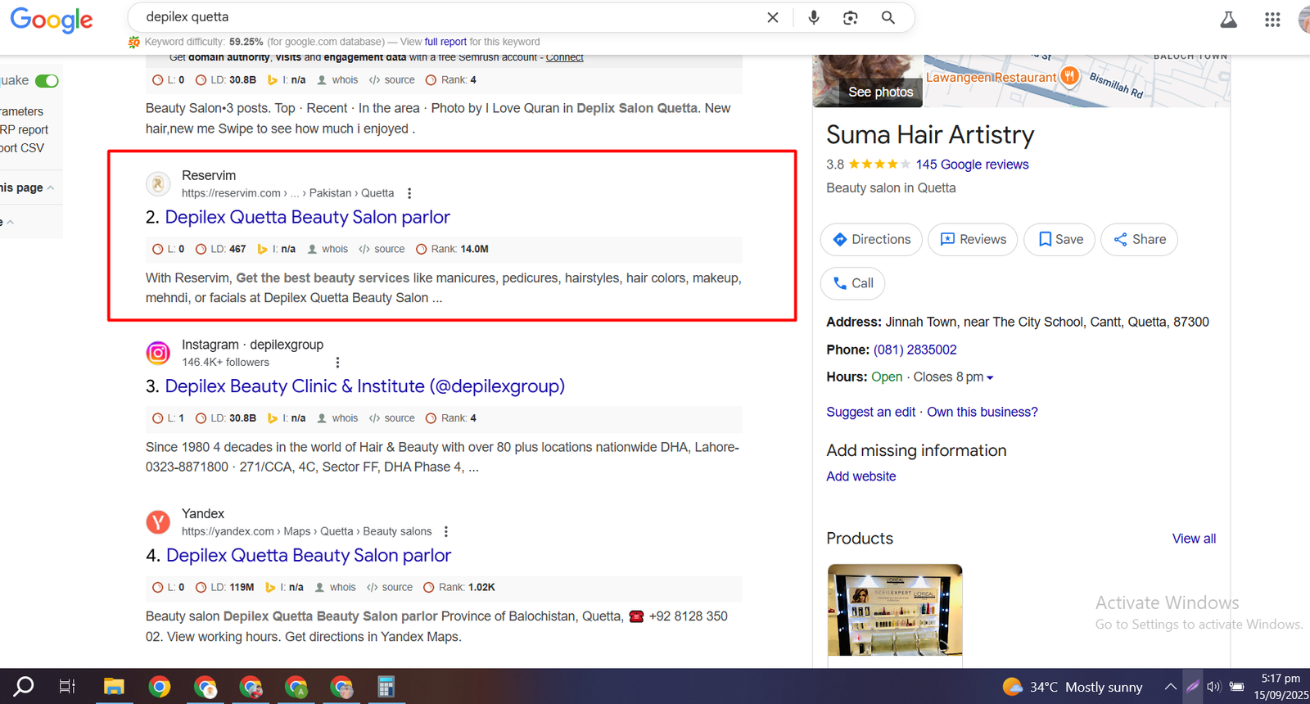Image resolution: width=1310 pixels, height=704 pixels.
Task: Open Search Labs flask icon
Action: tap(1228, 20)
